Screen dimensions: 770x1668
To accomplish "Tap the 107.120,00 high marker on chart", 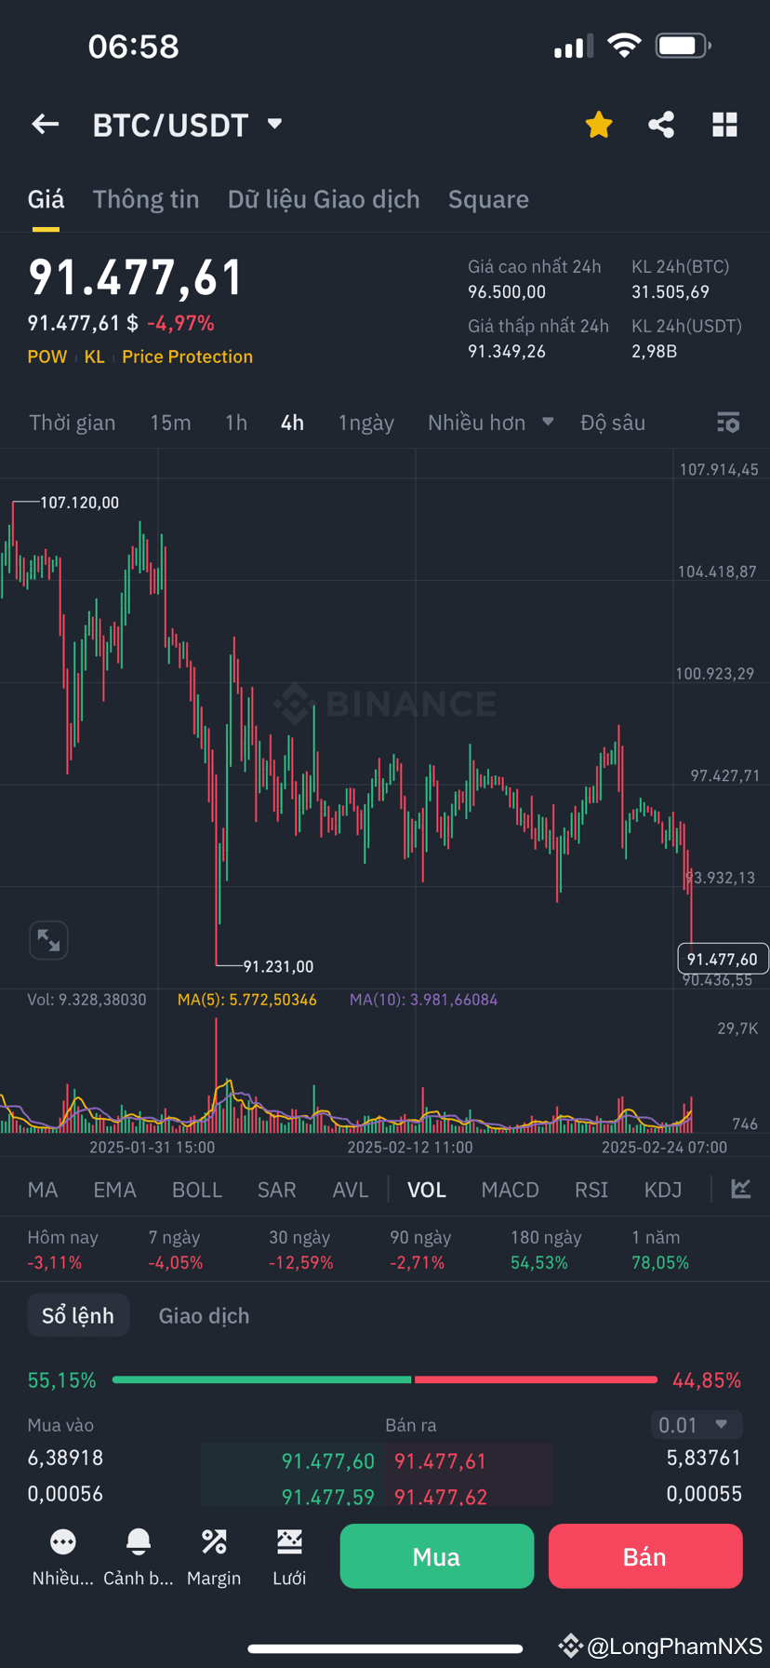I will click(x=79, y=503).
